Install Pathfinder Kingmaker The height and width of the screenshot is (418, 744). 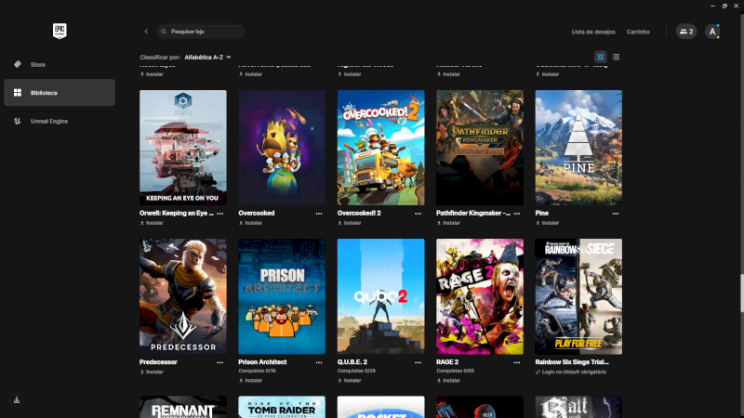point(448,223)
